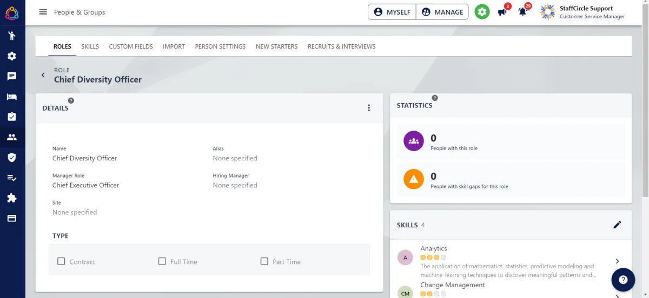The height and width of the screenshot is (298, 649).
Task: Click the Analytics skill avatar A
Action: pos(405,258)
